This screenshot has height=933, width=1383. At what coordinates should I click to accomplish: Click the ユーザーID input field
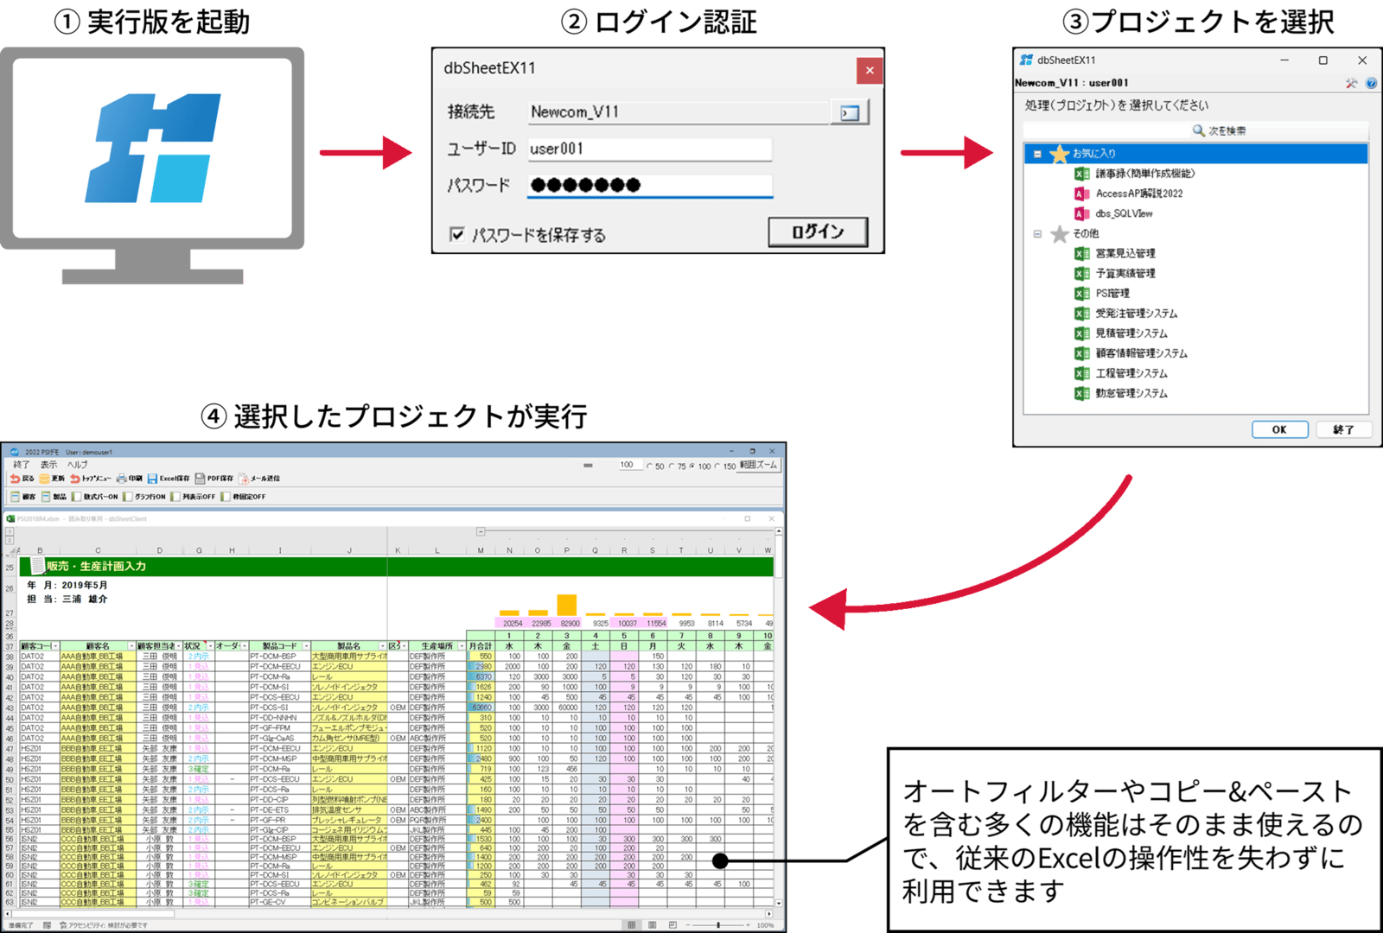click(648, 149)
